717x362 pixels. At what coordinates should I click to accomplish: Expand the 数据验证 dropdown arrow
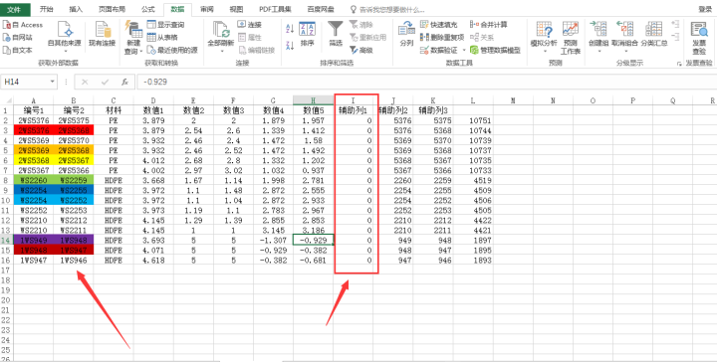(x=463, y=50)
